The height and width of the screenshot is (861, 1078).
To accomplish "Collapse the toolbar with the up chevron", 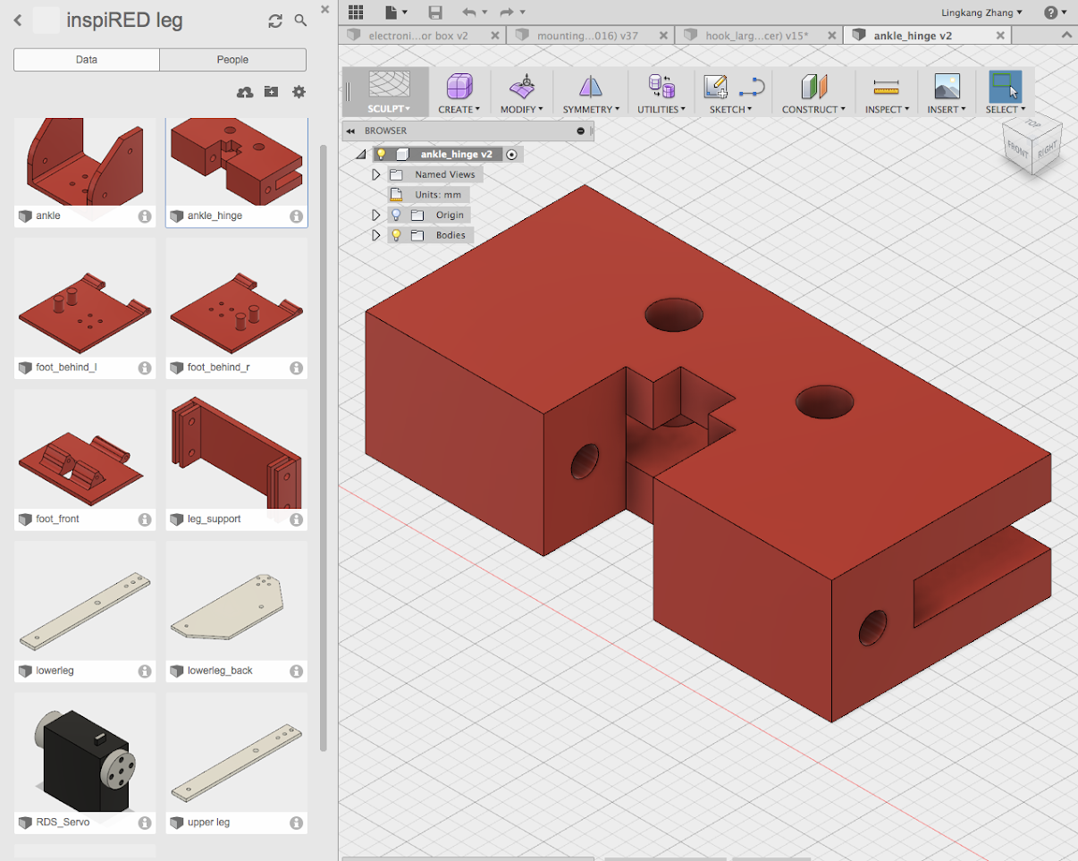I will (x=1066, y=36).
